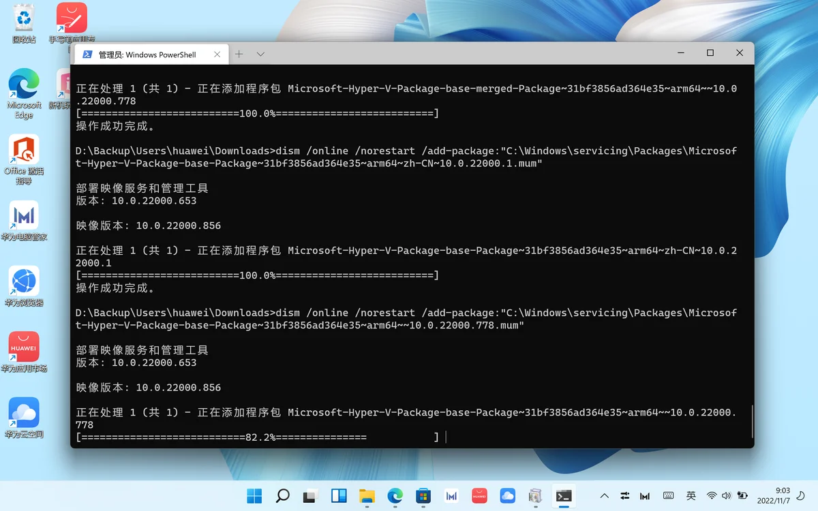
Task: Open the 华为浏览器 desktop shortcut
Action: 24,287
